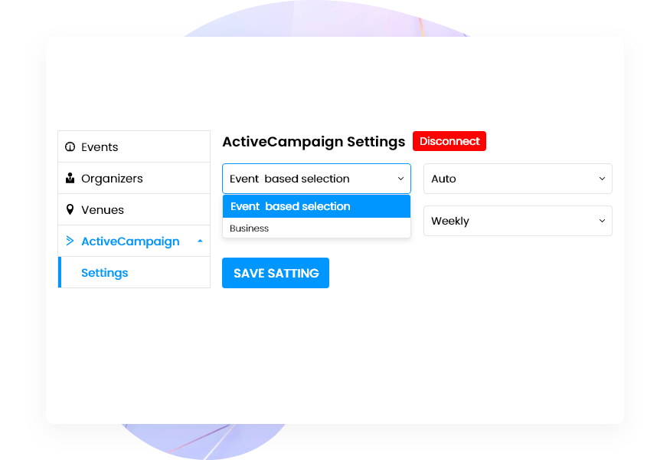
Task: Click the Auto dropdown chevron
Action: point(602,179)
